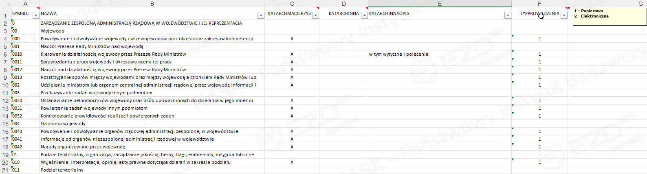
Task: Click the Select All corner triangle
Action: [x=5, y=4]
